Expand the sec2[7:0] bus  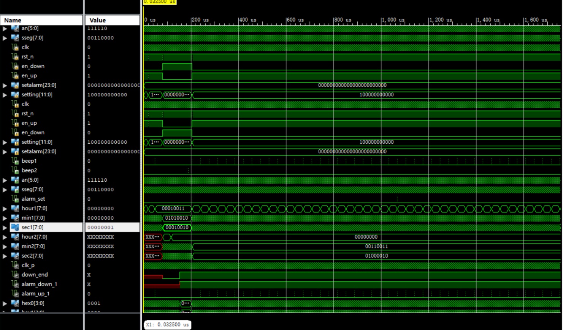tap(5, 256)
